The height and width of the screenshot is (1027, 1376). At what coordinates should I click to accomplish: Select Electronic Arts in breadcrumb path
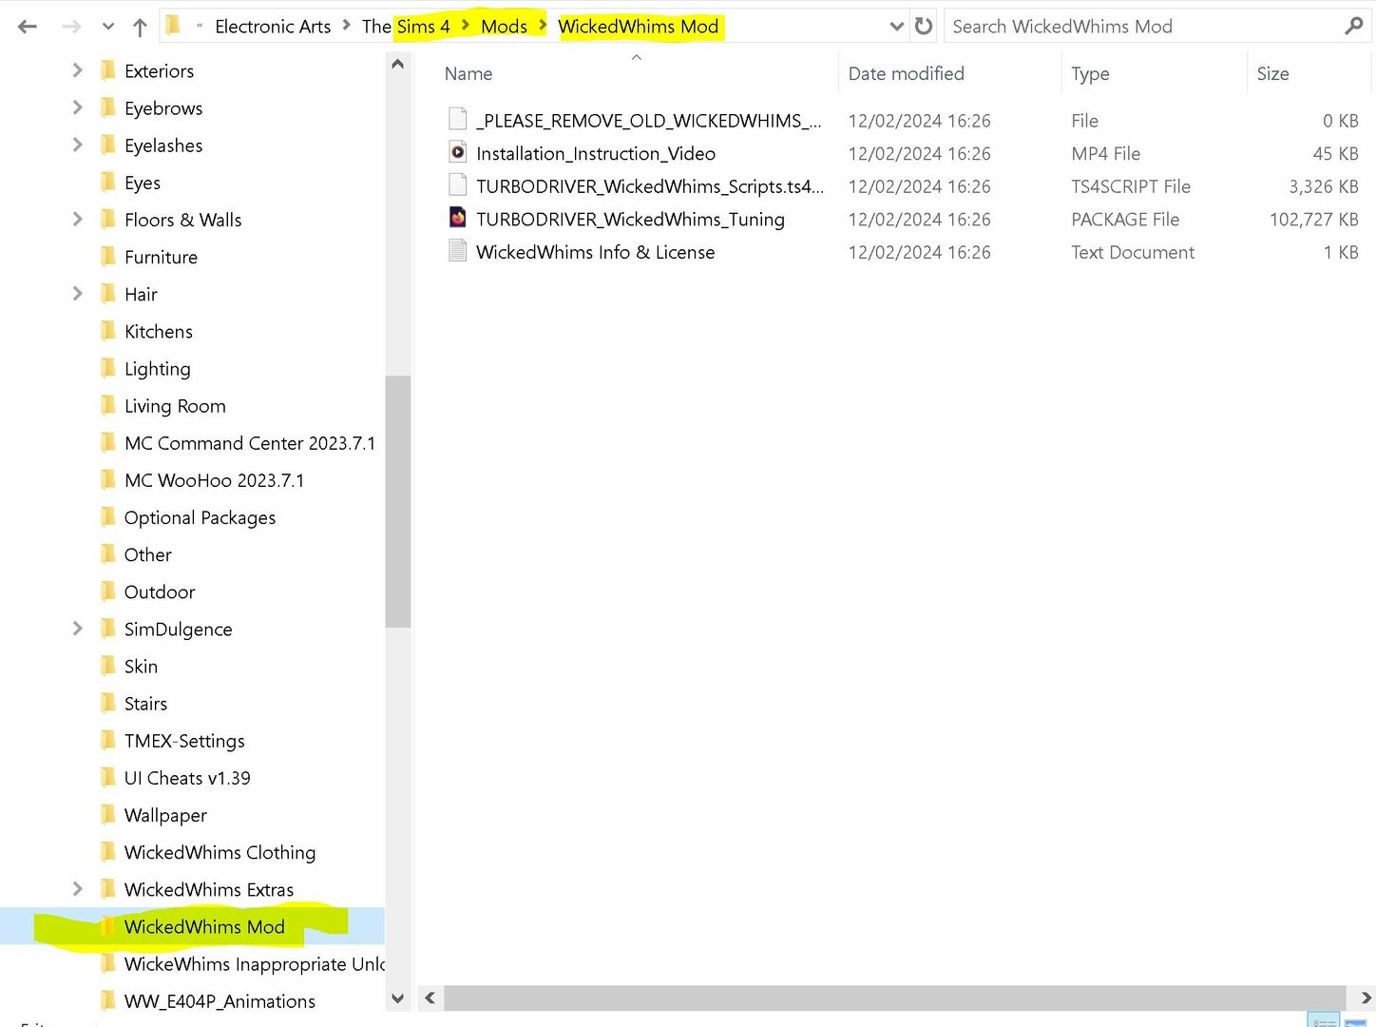click(273, 27)
